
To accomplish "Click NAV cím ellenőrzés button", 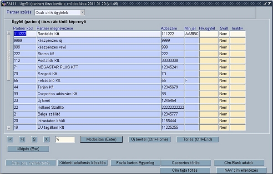I will point(241,170).
